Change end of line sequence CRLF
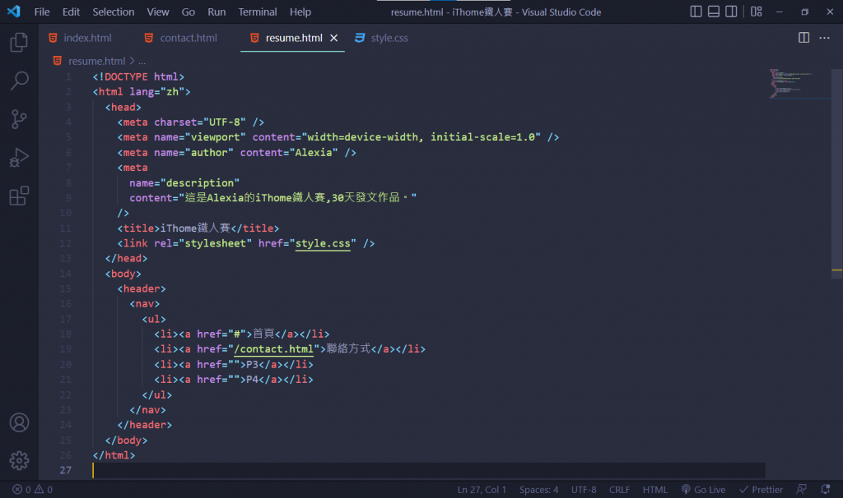 [x=619, y=490]
